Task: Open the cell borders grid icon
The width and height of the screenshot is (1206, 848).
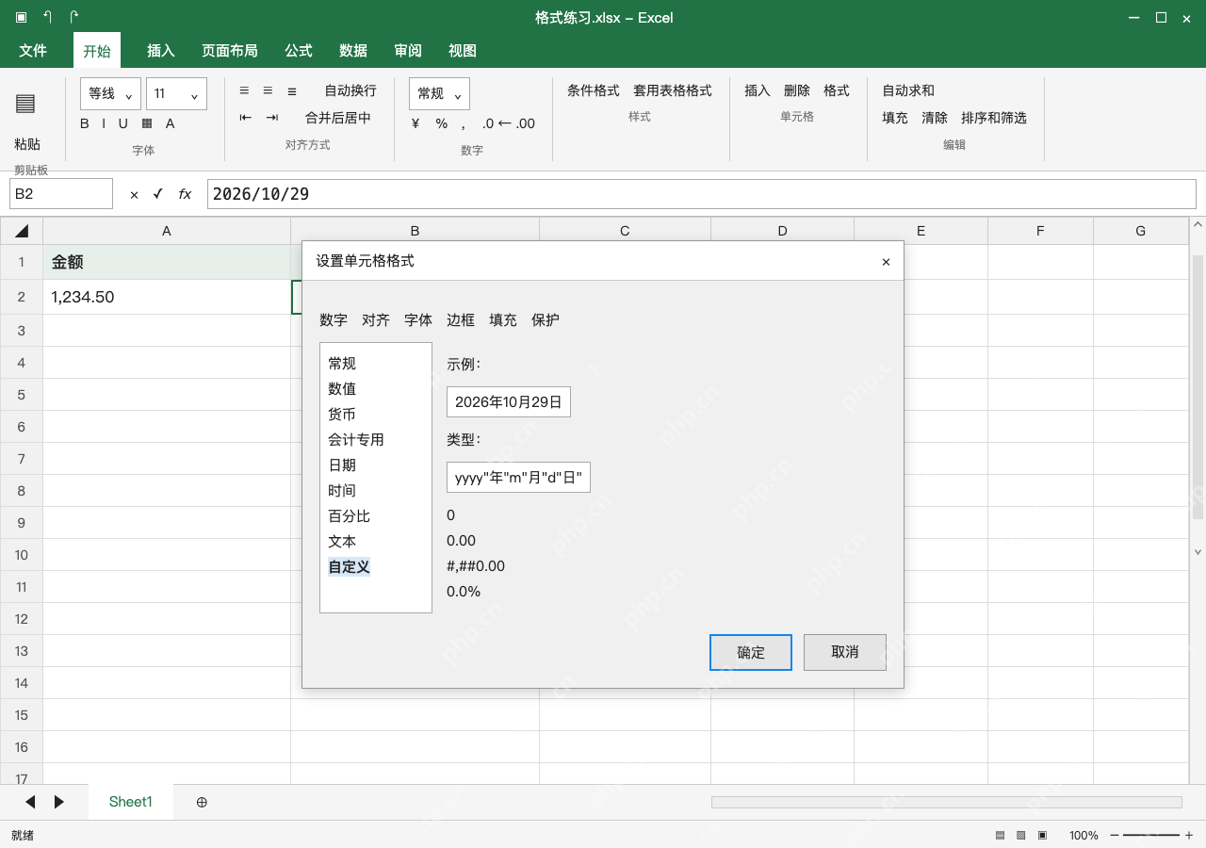Action: (x=147, y=123)
